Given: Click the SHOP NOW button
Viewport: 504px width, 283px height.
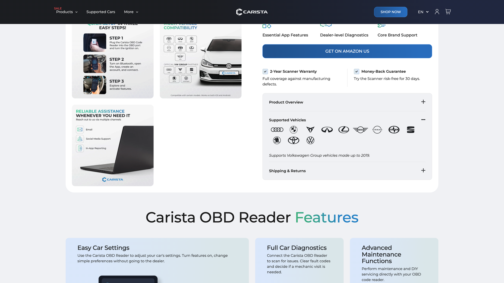Looking at the screenshot, I should (390, 12).
